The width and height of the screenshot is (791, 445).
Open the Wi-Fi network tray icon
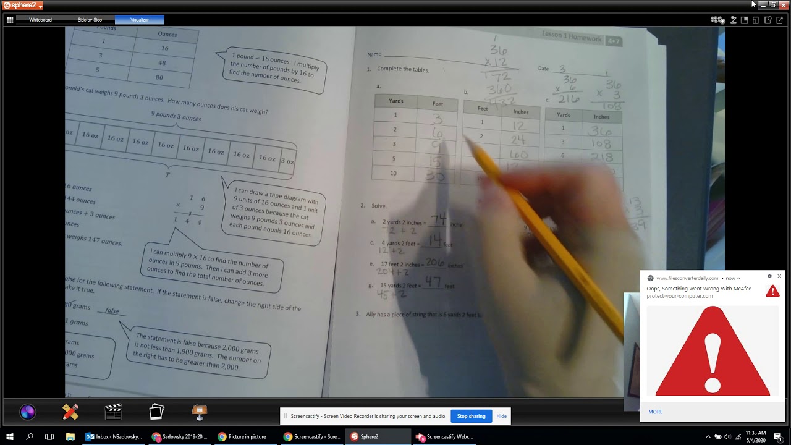pos(738,437)
